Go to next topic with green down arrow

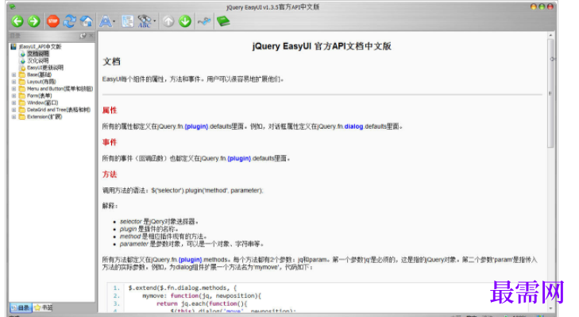(185, 21)
